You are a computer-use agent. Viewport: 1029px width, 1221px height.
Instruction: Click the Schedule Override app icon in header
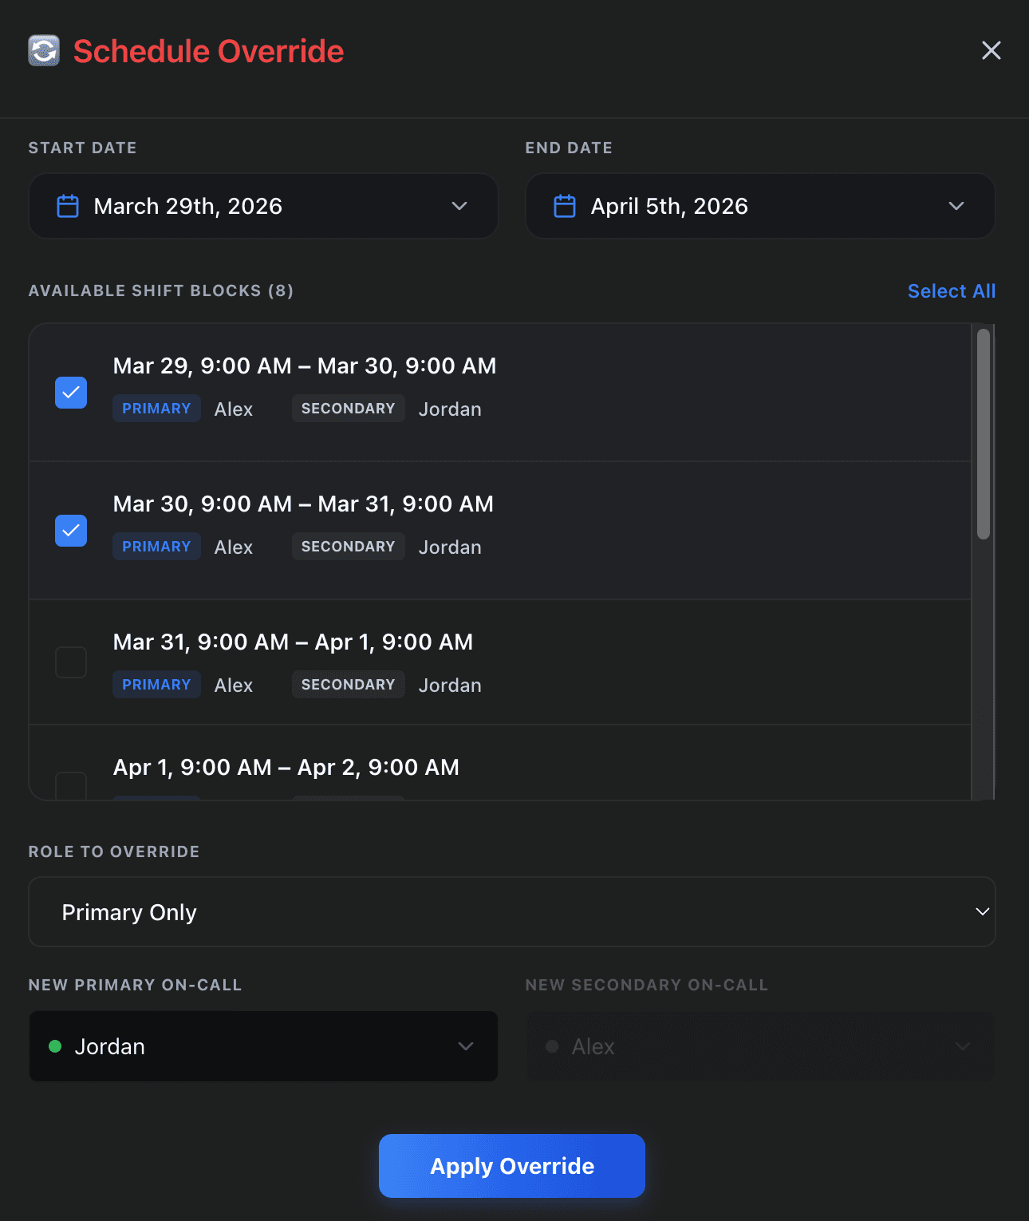click(44, 50)
